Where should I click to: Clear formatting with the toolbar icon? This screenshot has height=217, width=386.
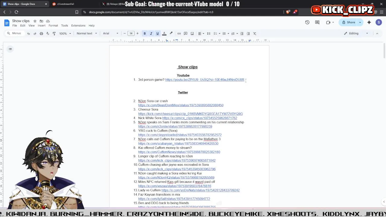(x=255, y=33)
